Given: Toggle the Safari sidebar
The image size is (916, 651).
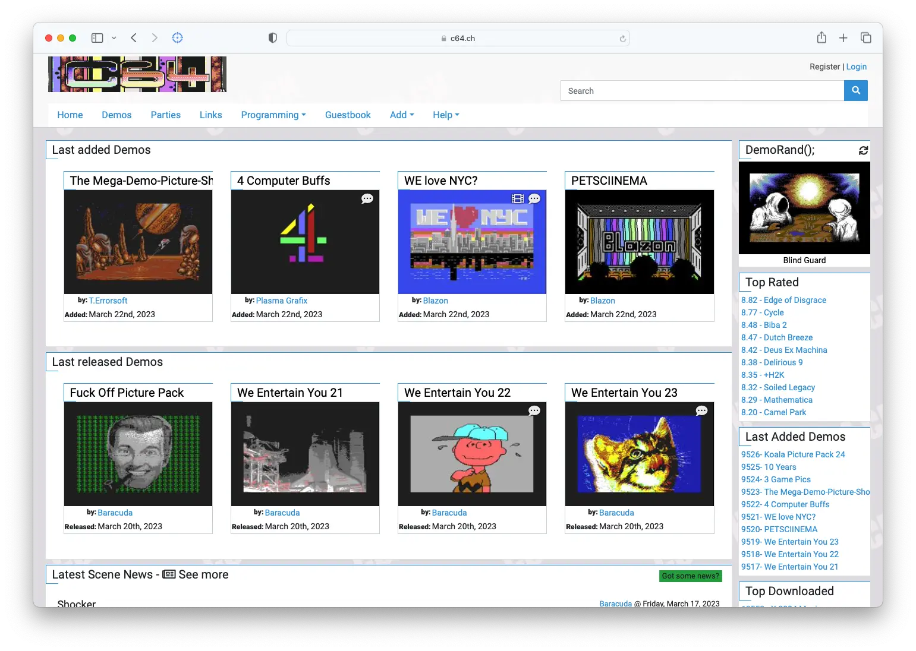Looking at the screenshot, I should pos(97,38).
